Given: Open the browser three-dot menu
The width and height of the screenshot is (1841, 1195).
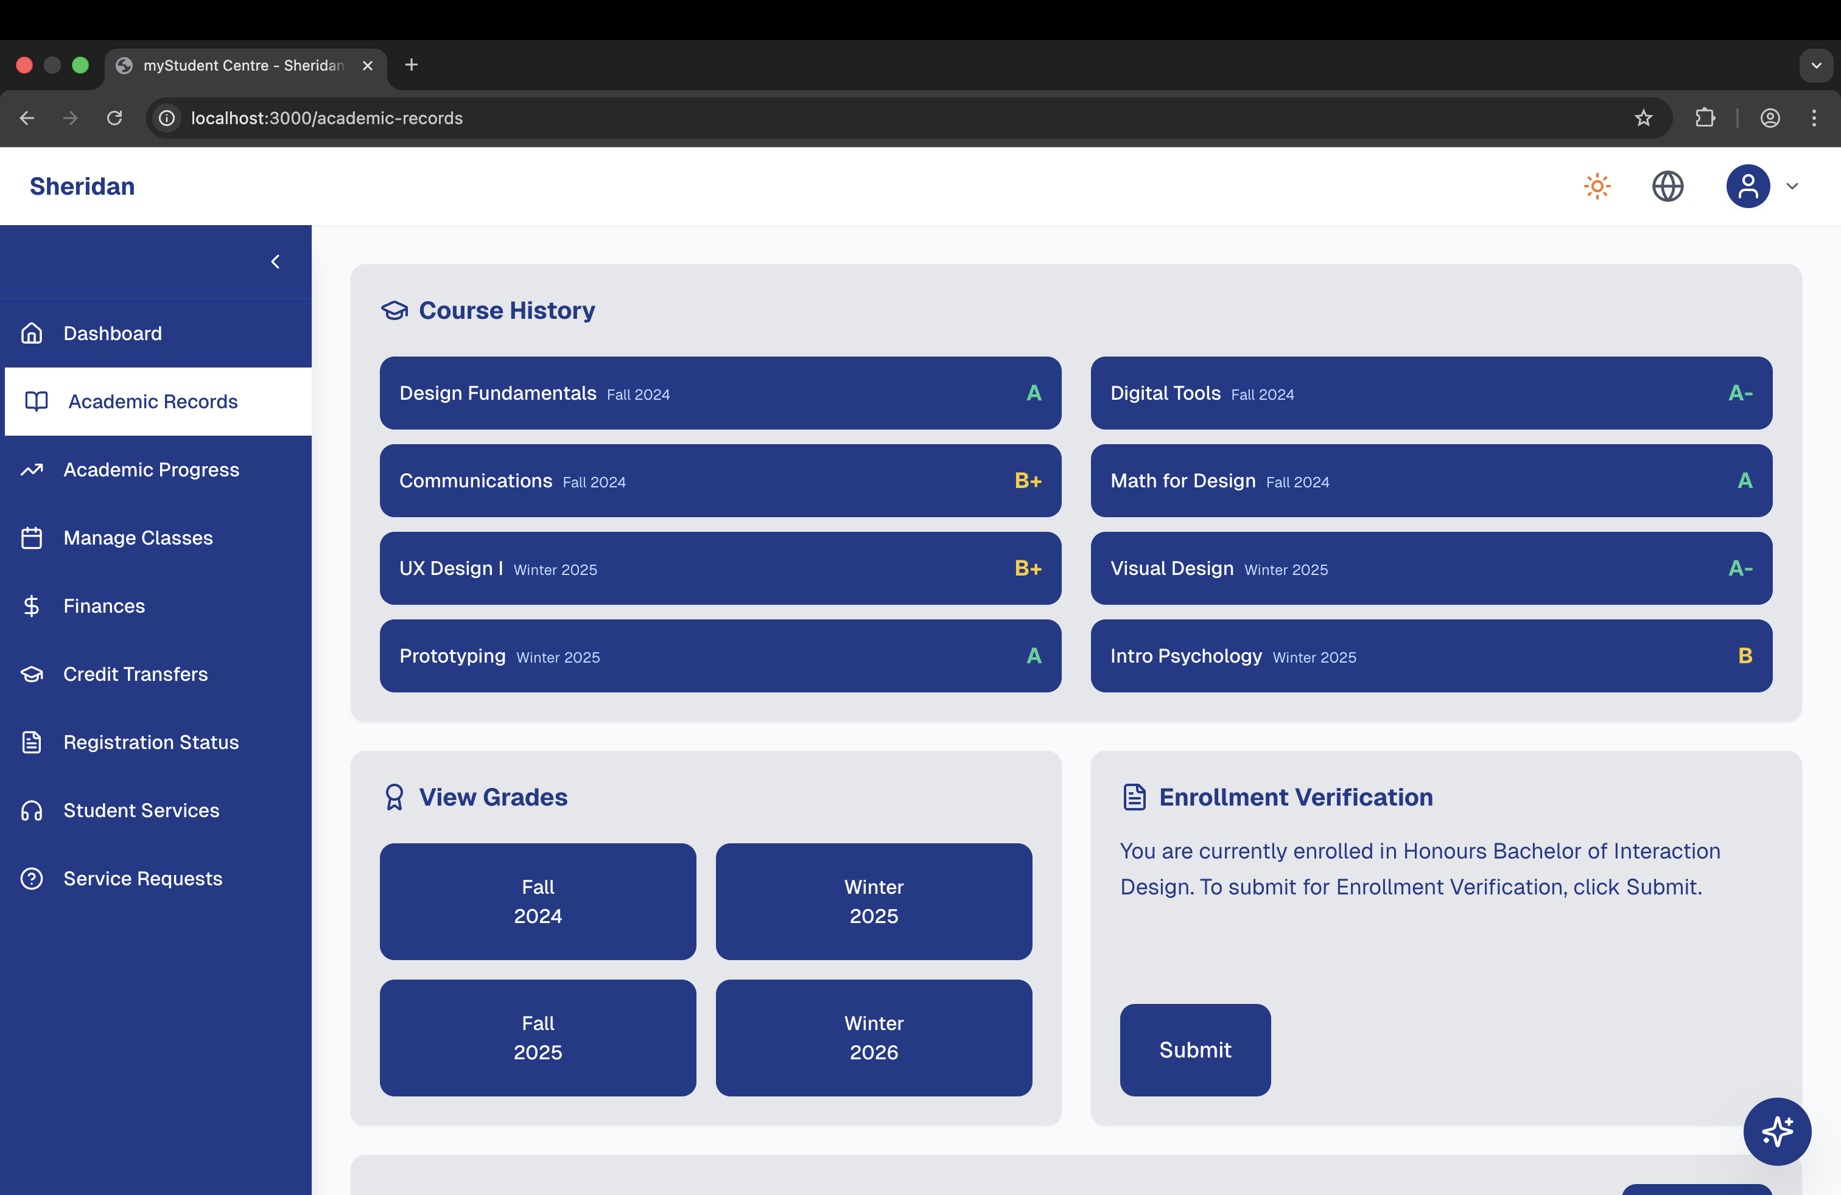Looking at the screenshot, I should (x=1814, y=118).
